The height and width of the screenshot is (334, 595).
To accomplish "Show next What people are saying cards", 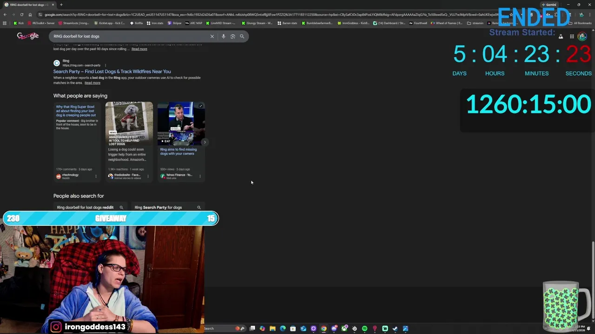I will pyautogui.click(x=205, y=142).
